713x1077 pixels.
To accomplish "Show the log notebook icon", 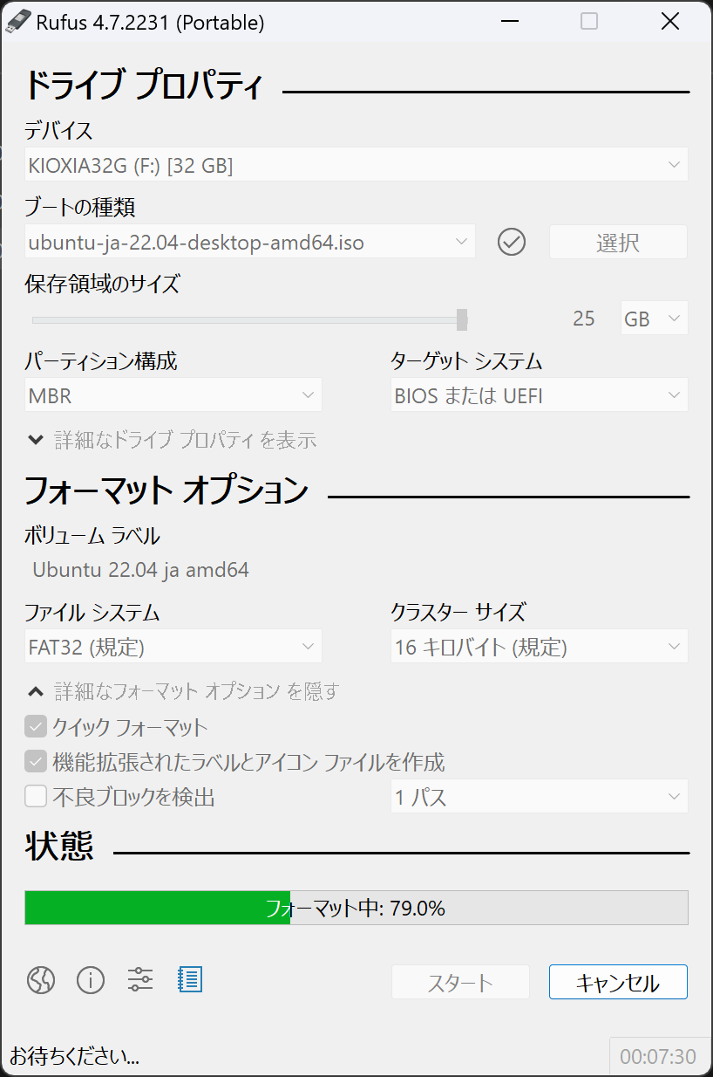I will 189,980.
